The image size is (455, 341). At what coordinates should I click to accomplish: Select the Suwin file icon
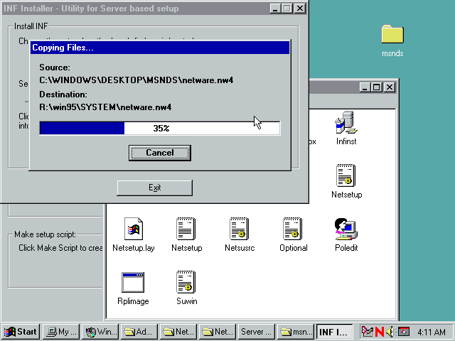[186, 288]
